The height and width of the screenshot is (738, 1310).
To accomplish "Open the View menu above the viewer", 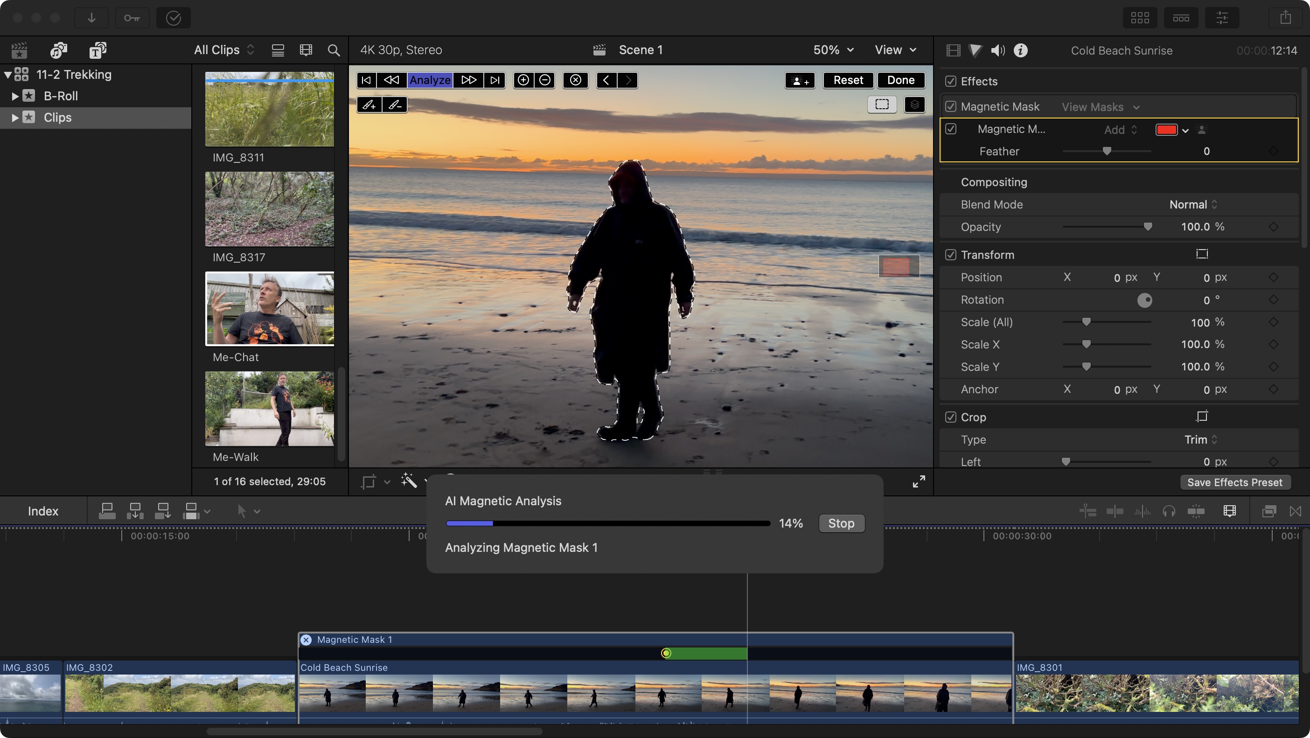I will click(x=894, y=50).
